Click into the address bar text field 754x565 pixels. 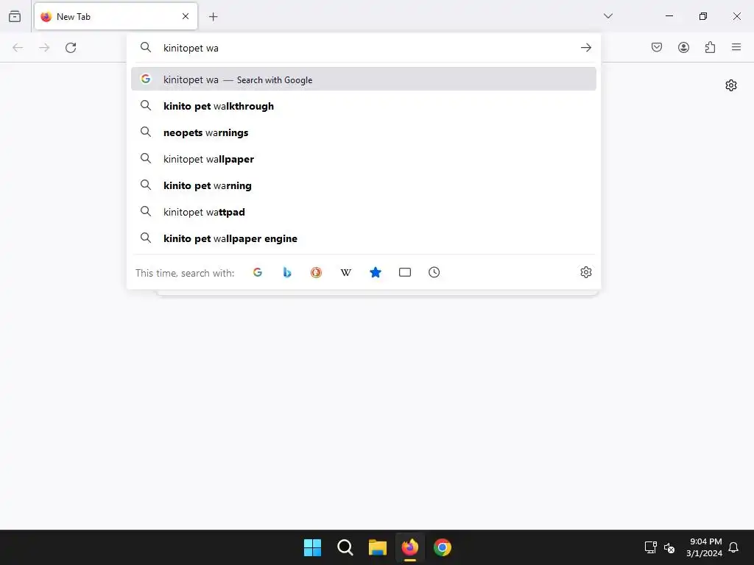pos(365,48)
